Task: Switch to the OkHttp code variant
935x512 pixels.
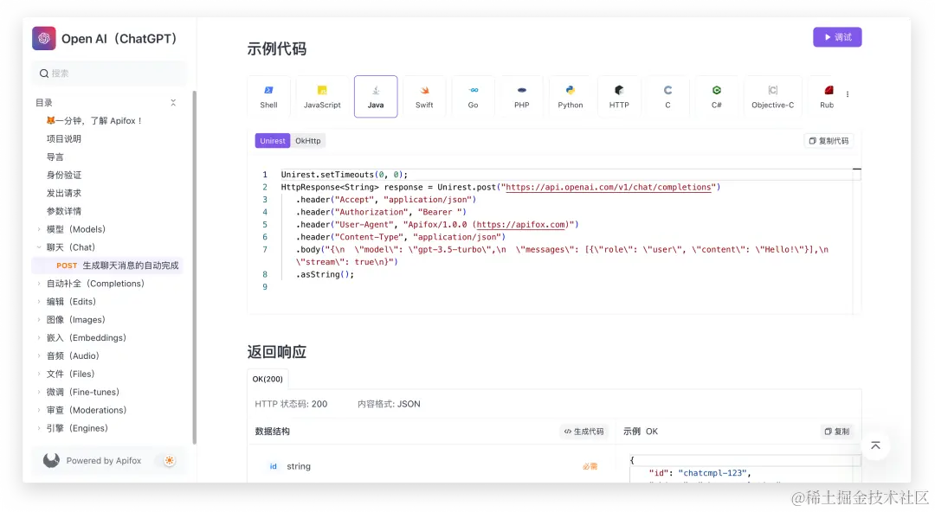Action: coord(307,141)
